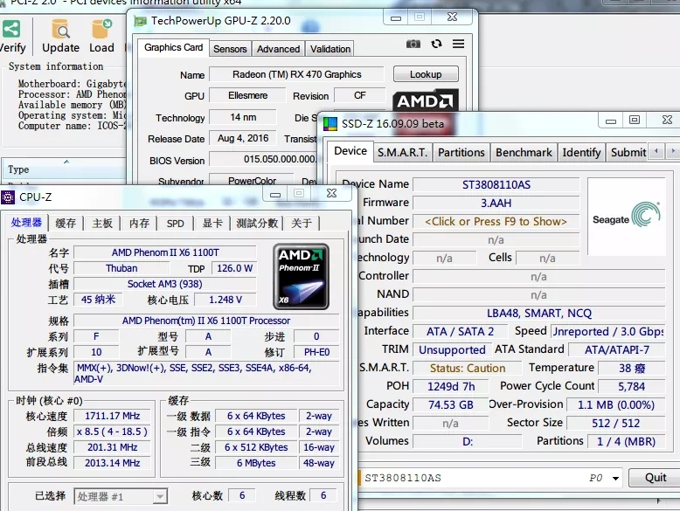Click the GPU-Z screenshot camera icon

(413, 45)
